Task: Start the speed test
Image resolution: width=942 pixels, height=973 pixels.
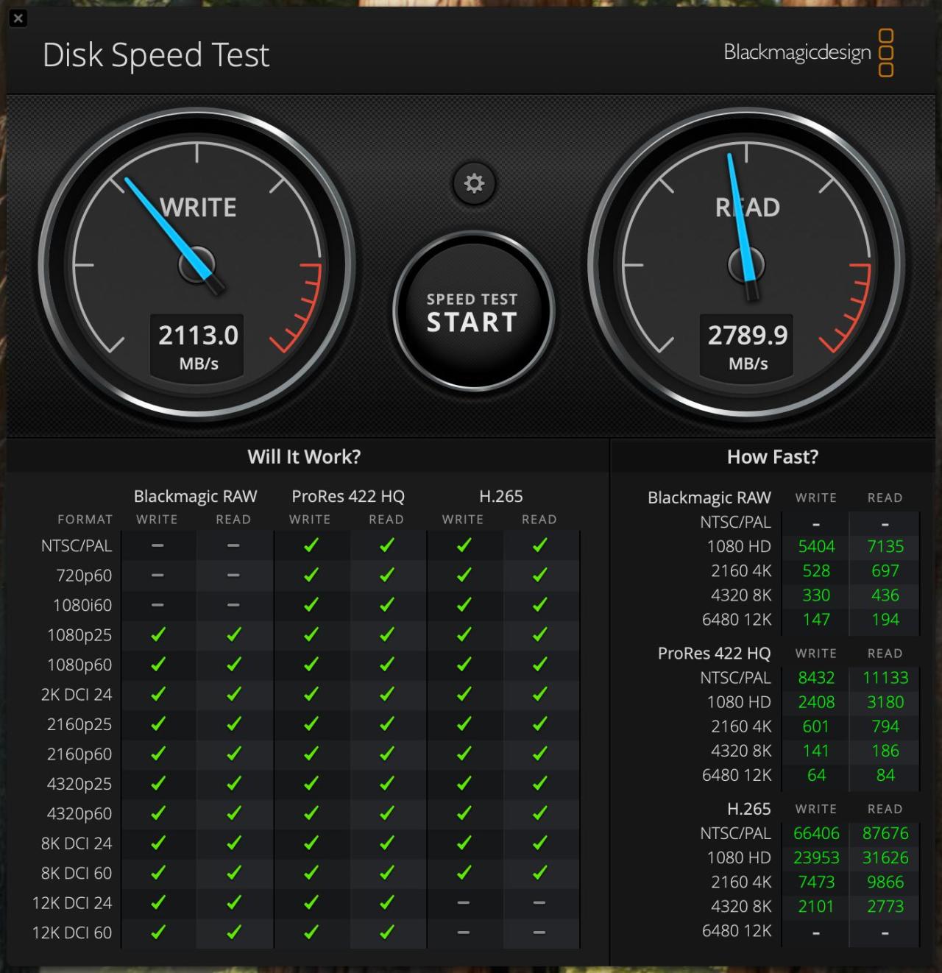Action: 472,312
